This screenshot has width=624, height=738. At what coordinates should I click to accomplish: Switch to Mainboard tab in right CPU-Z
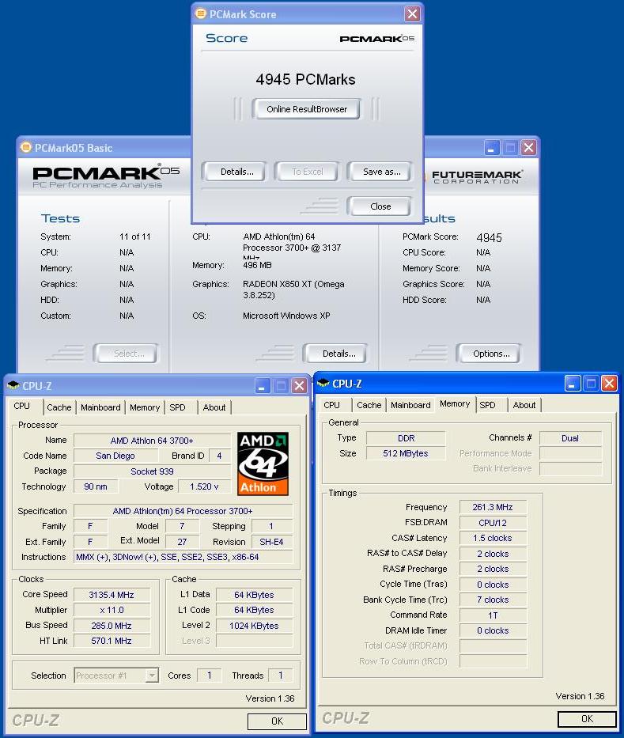pyautogui.click(x=410, y=405)
